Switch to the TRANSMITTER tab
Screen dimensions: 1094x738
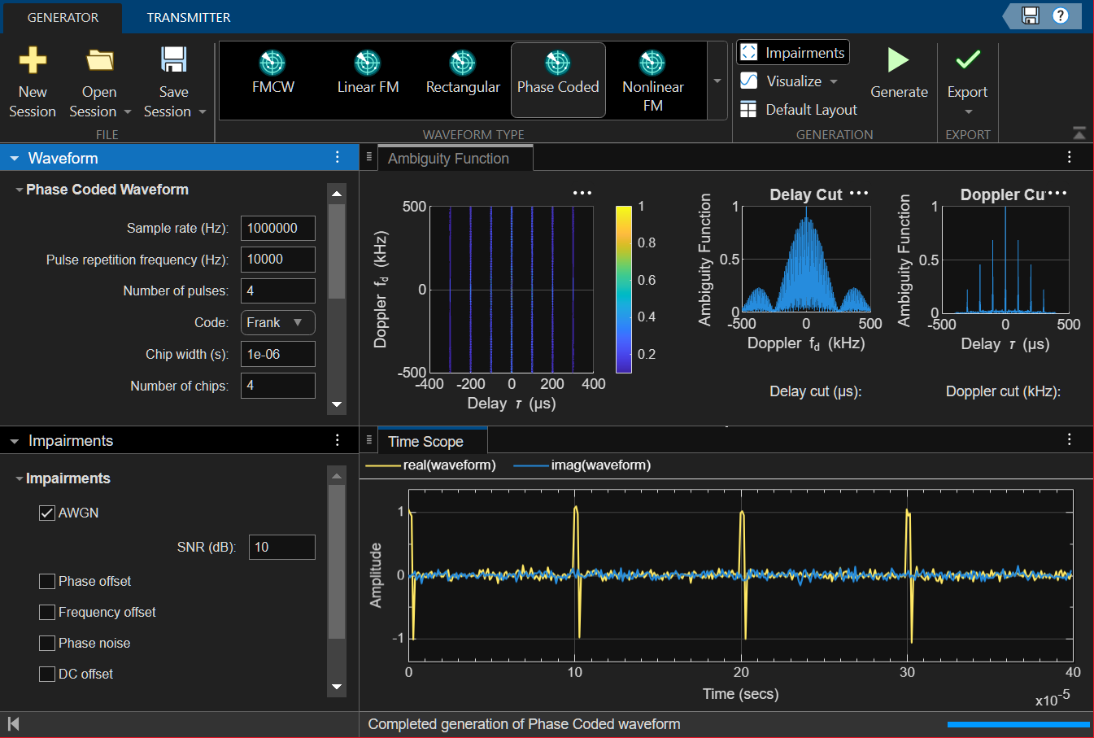[x=189, y=17]
